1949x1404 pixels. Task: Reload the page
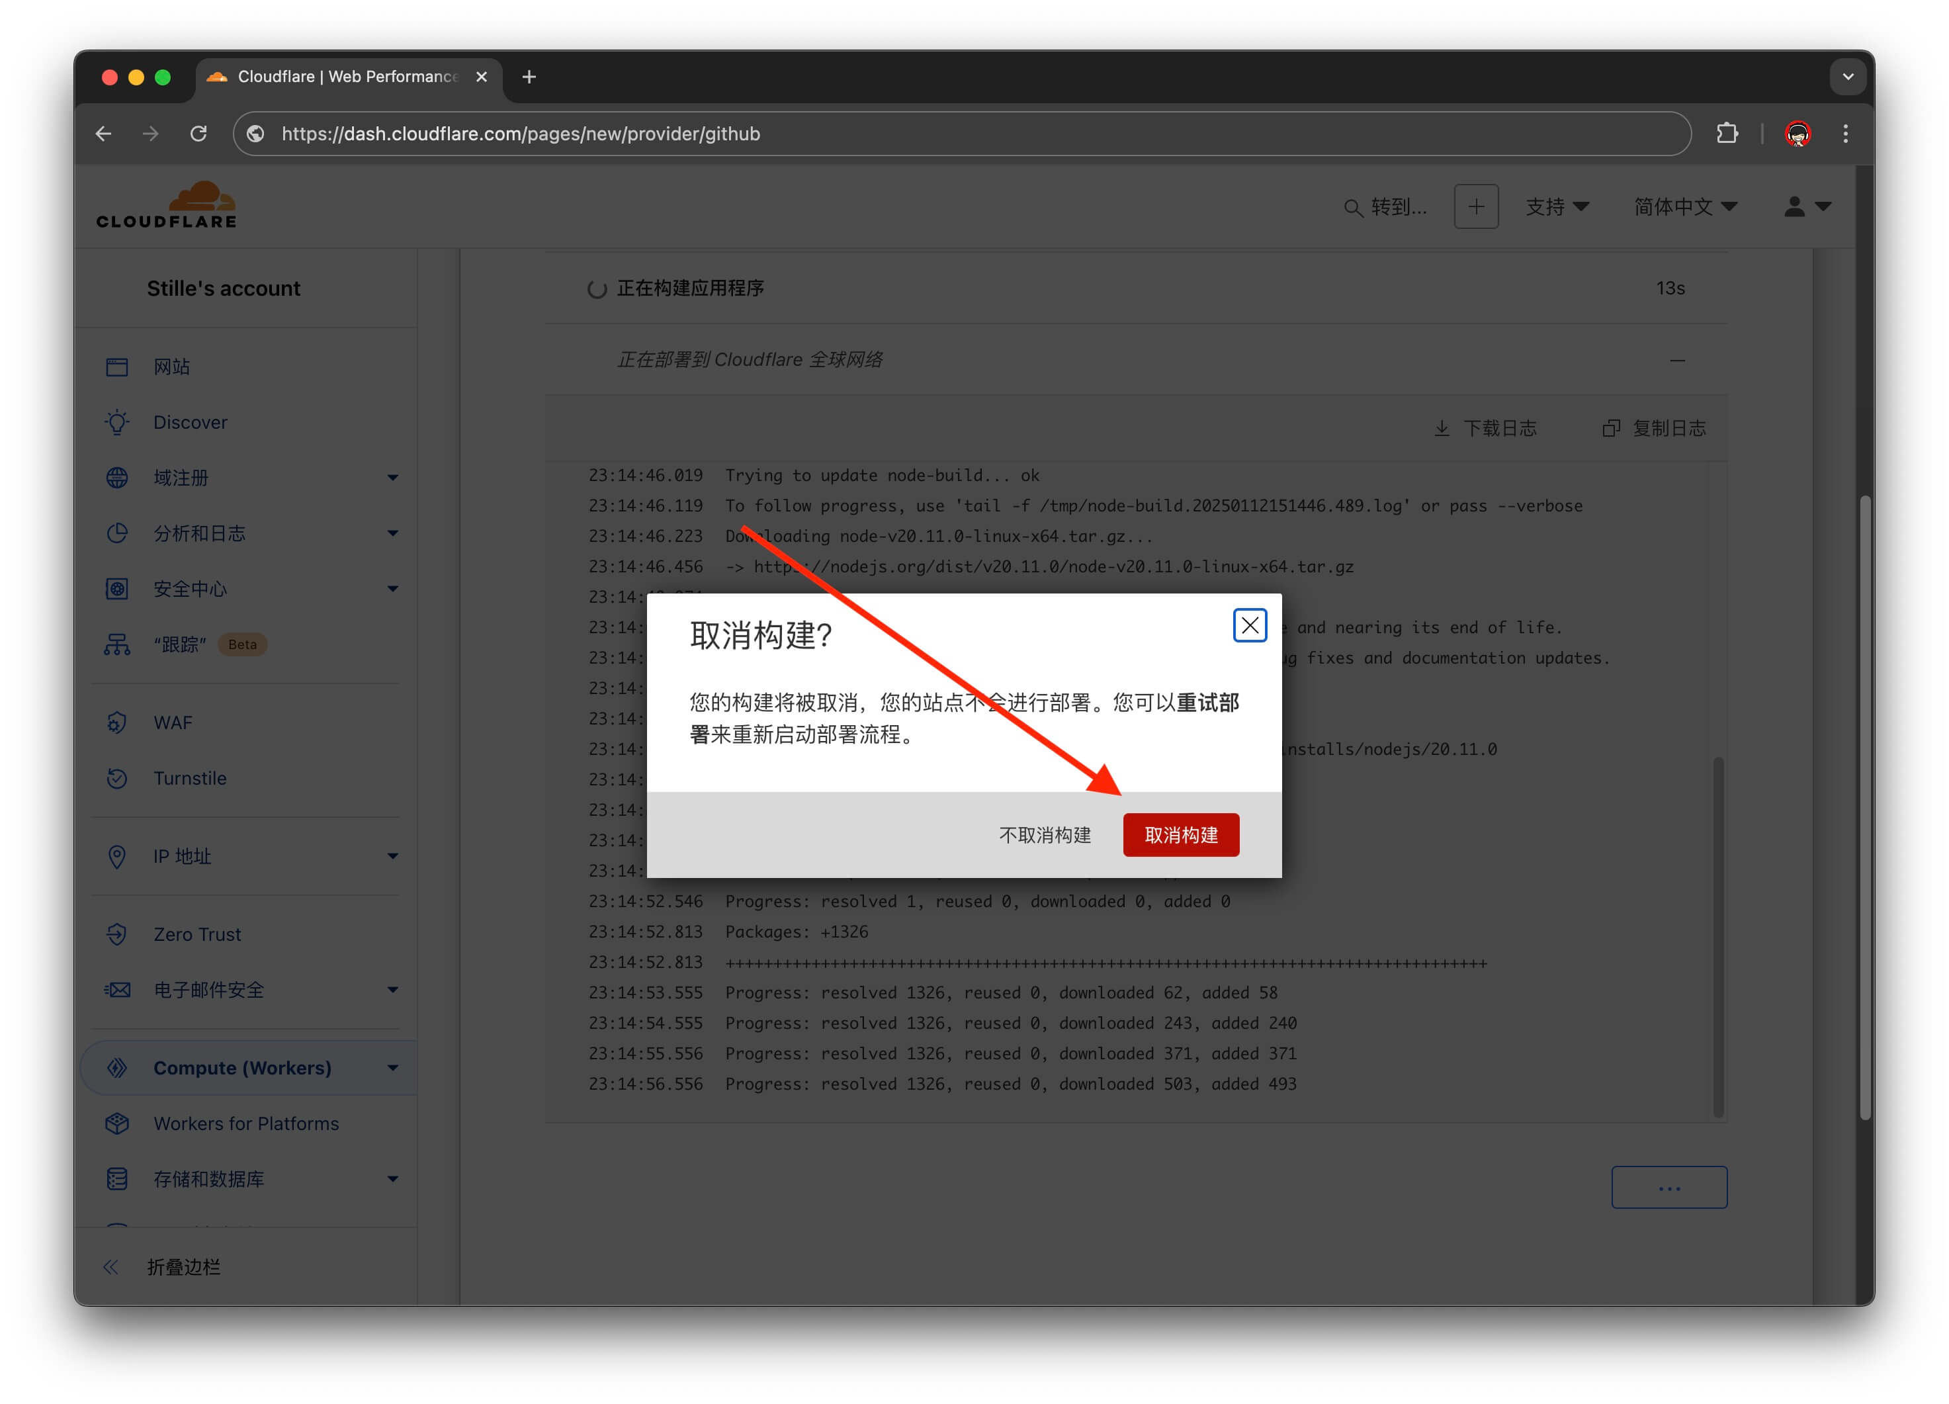pos(198,134)
